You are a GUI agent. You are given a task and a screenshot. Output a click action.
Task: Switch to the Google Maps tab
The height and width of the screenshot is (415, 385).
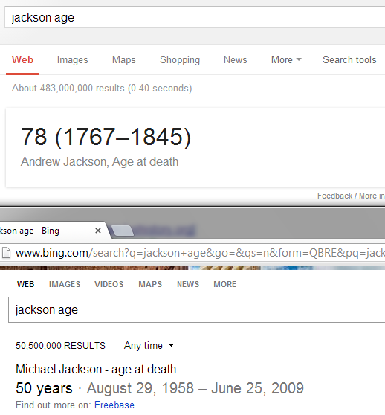[x=123, y=60]
